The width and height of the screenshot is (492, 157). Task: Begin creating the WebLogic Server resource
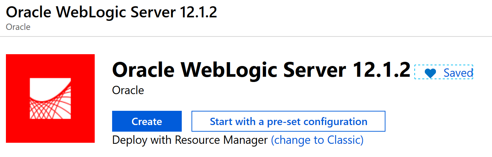(x=147, y=121)
